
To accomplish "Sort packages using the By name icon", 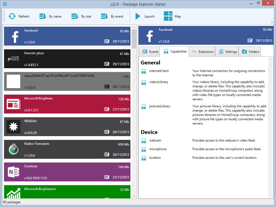I will click(x=43, y=16).
